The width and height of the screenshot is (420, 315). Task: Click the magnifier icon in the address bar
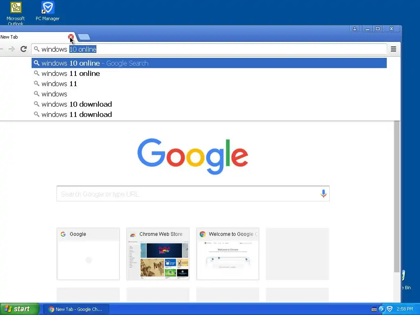click(x=37, y=49)
